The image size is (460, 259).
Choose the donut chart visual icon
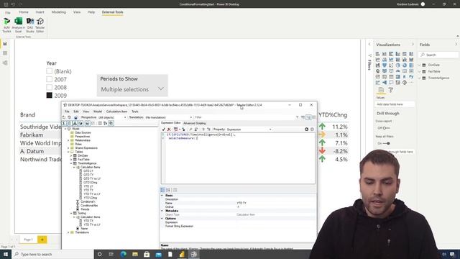405,65
